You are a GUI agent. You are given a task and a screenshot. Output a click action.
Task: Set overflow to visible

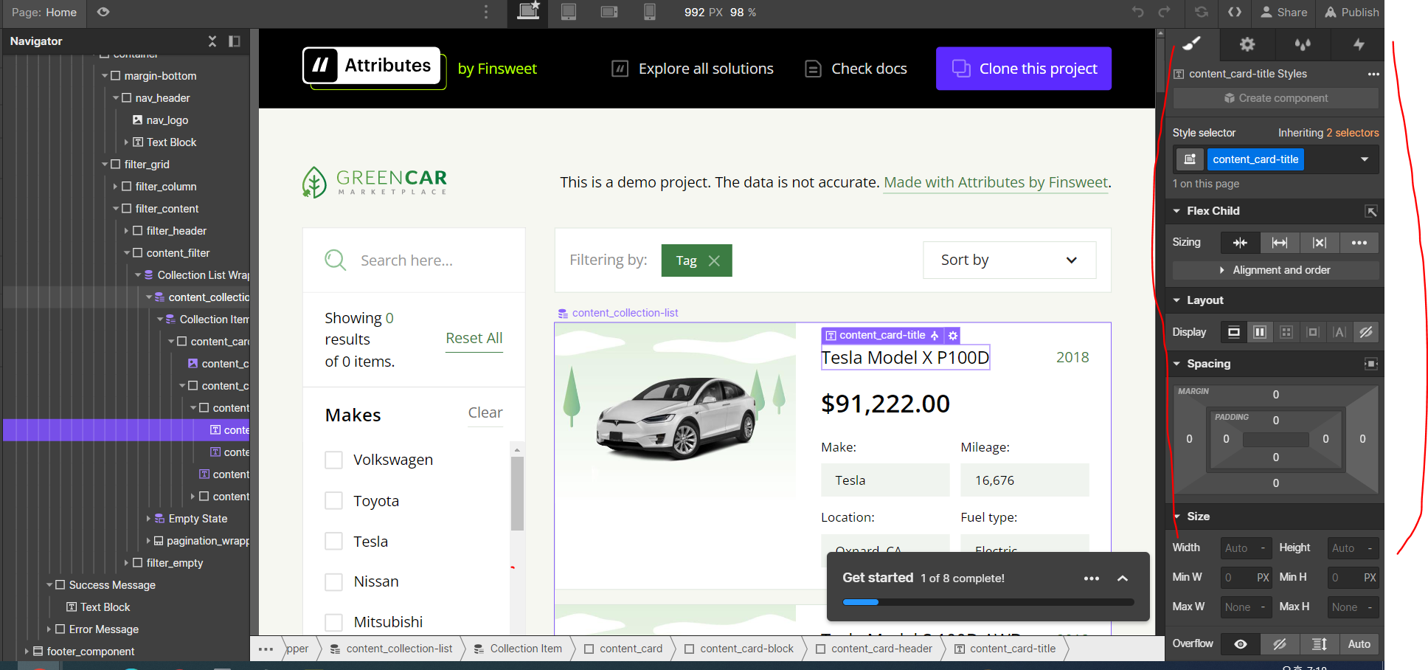[1241, 644]
